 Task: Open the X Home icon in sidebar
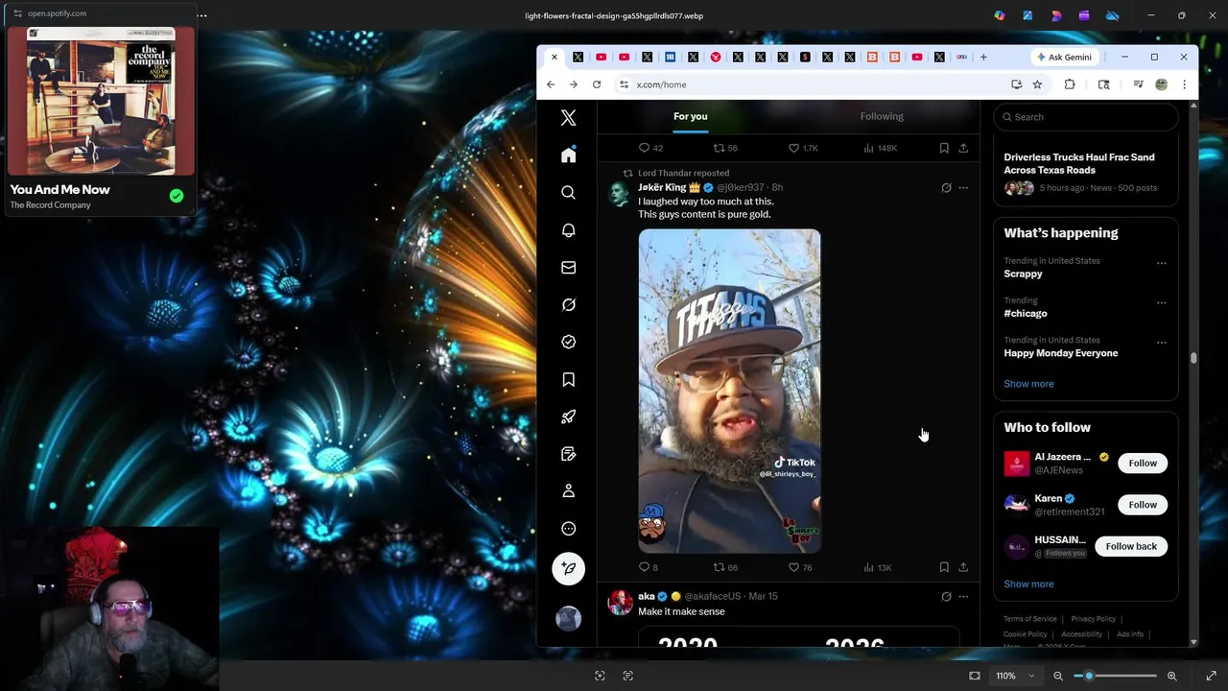(568, 155)
